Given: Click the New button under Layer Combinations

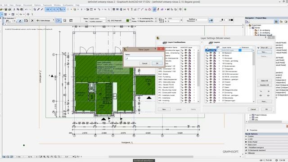Looking at the screenshot, I should [x=164, y=109].
